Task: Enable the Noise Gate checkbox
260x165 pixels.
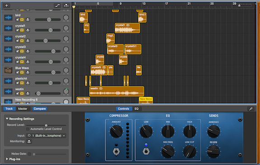Action: [x=29, y=154]
